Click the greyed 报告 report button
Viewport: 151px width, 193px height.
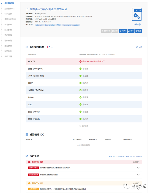[x=115, y=31]
